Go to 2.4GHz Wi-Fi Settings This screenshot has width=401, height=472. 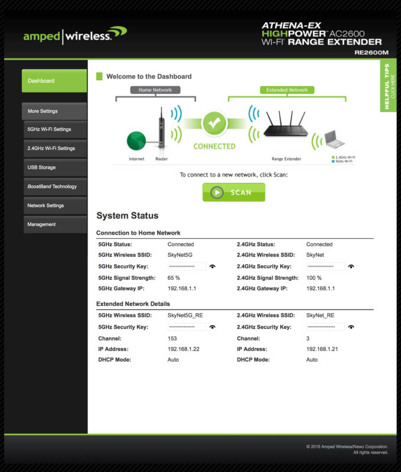(55, 149)
